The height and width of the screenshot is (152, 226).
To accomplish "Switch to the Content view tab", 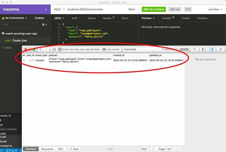I will point(31,149).
